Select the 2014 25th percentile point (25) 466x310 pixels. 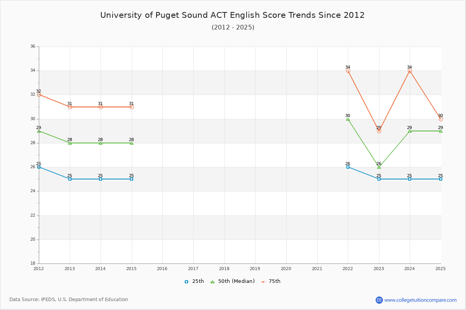click(101, 179)
